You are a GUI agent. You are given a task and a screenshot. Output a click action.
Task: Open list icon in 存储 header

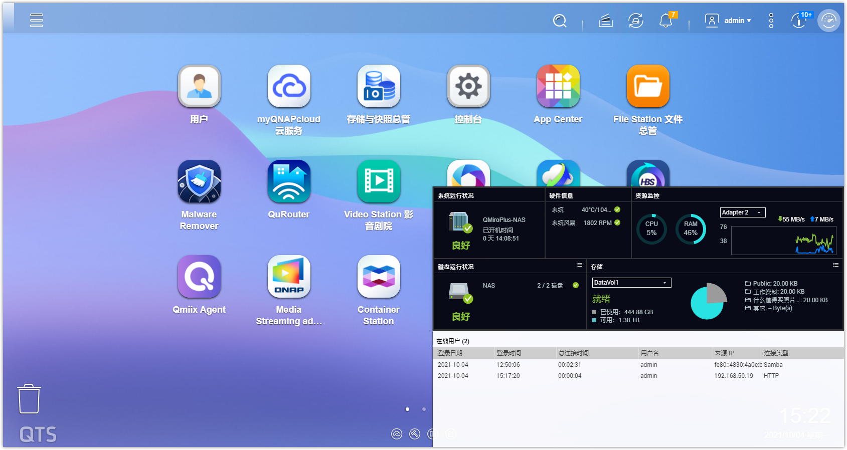coord(835,265)
